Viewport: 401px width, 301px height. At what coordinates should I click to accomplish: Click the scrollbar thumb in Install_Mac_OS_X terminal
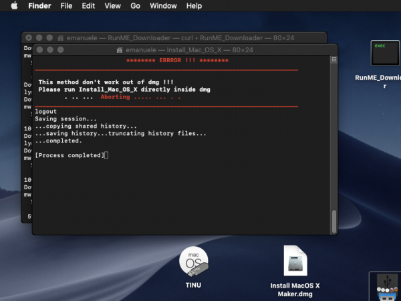[334, 221]
